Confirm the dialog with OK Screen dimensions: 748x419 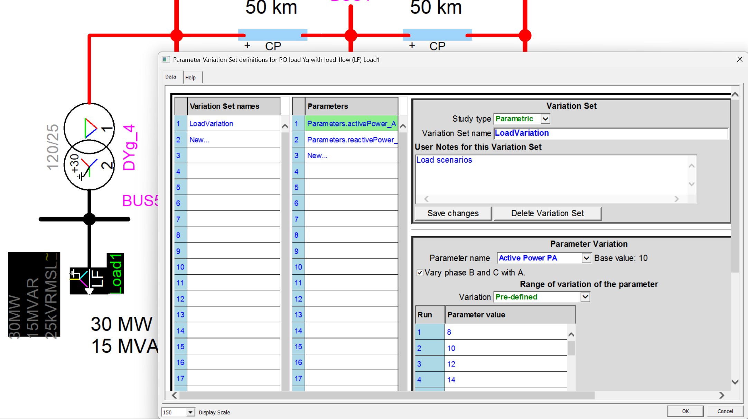pyautogui.click(x=685, y=411)
